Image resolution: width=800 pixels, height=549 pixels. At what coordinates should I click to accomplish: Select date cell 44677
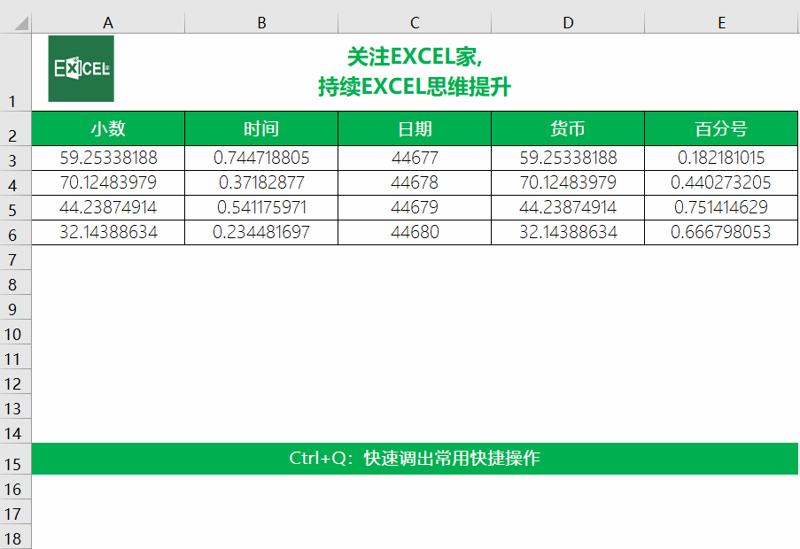(x=415, y=158)
